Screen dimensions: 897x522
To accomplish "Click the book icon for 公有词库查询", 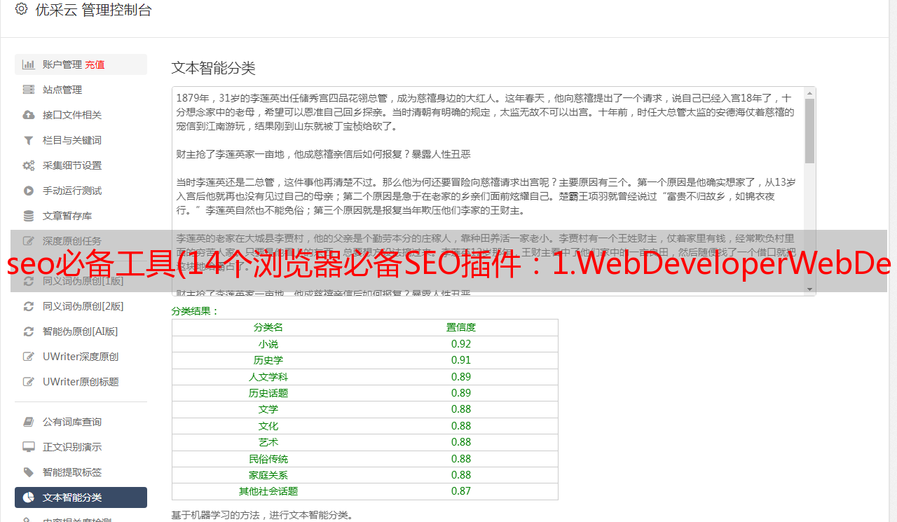I will [x=29, y=422].
